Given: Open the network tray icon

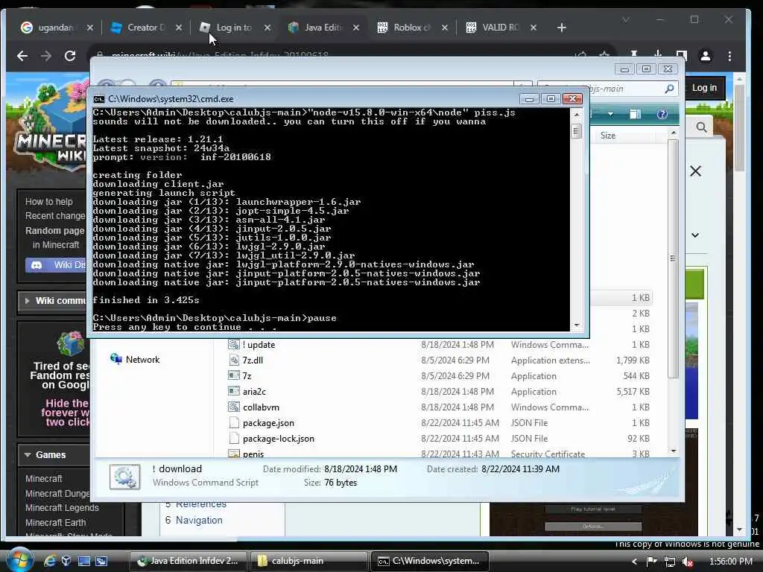Looking at the screenshot, I should point(670,562).
